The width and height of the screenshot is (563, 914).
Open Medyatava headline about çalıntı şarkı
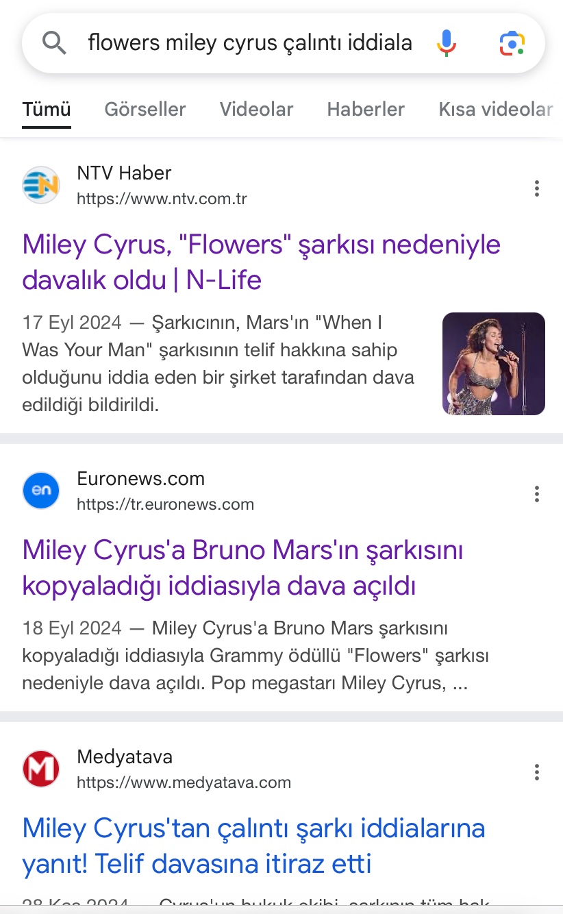coord(253,845)
